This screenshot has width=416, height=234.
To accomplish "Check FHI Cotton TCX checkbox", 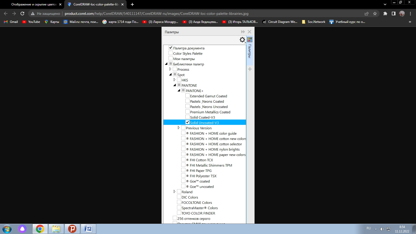I will tap(183, 160).
